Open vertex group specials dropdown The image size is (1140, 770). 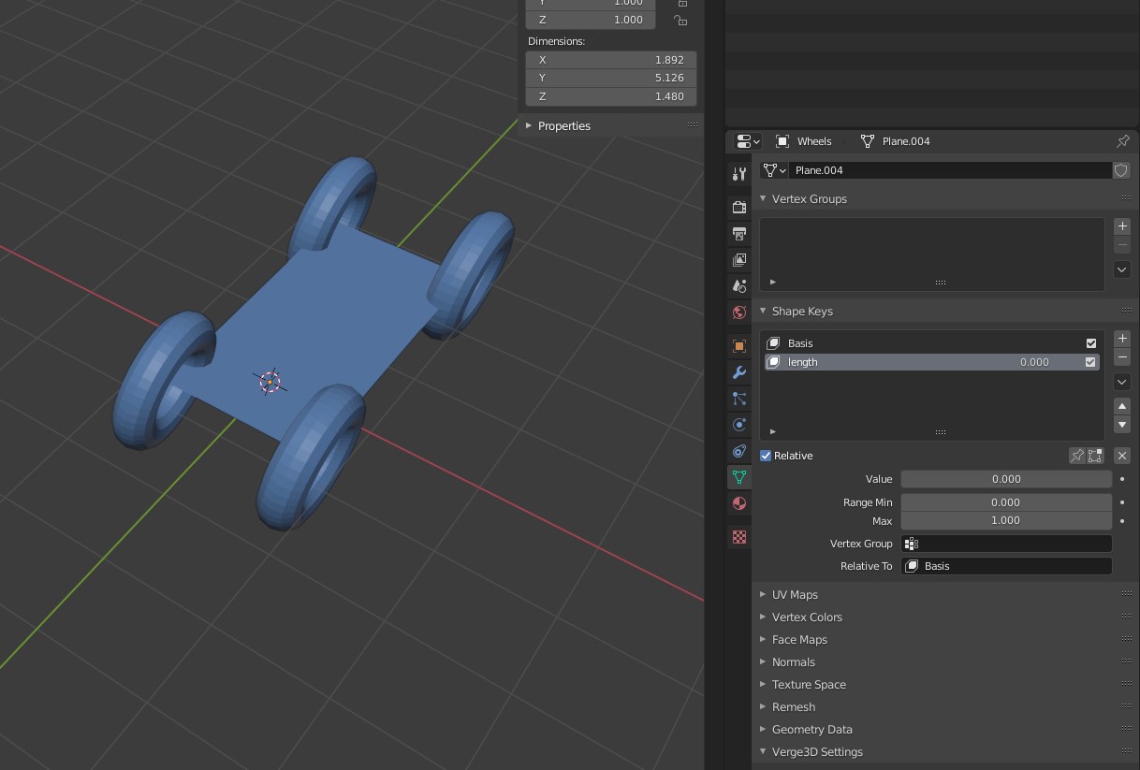tap(1122, 269)
